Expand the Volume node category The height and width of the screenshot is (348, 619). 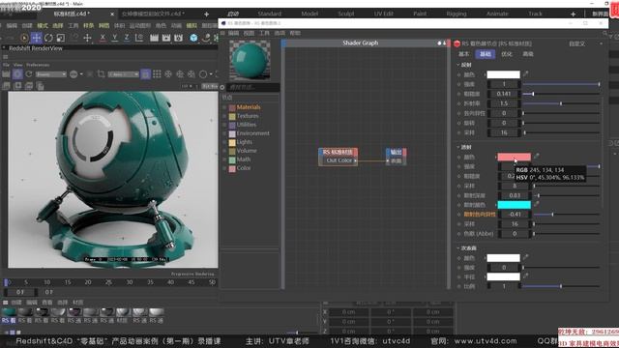click(224, 151)
